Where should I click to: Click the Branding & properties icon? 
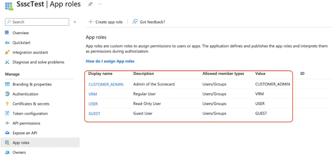point(7,84)
